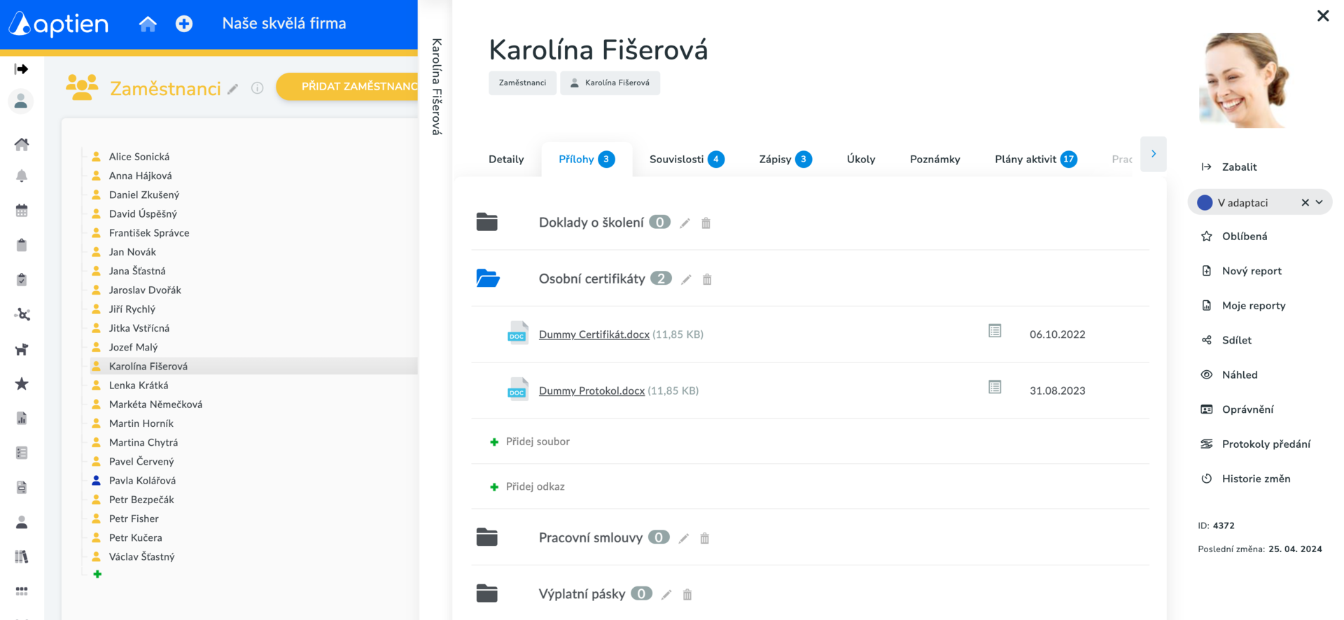Clear the V adaptaci status with X
This screenshot has width=1344, height=620.
[1305, 202]
